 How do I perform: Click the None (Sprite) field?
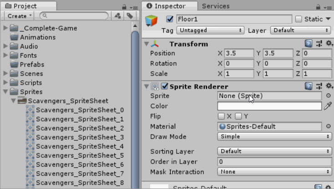pos(269,96)
